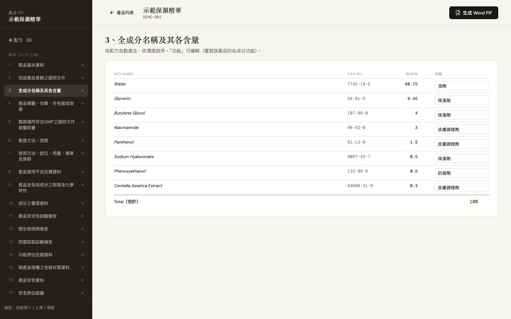This screenshot has height=319, width=511.
Task: Select section 14 功能評估佐證資料
Action: 46,255
